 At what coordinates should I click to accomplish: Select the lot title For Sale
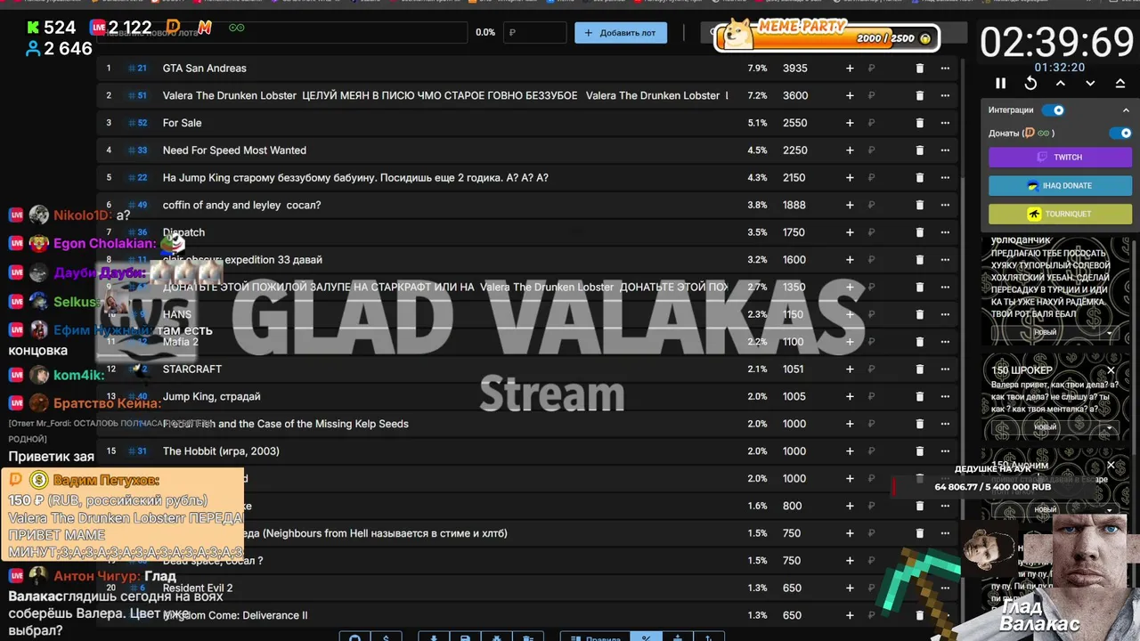point(182,123)
